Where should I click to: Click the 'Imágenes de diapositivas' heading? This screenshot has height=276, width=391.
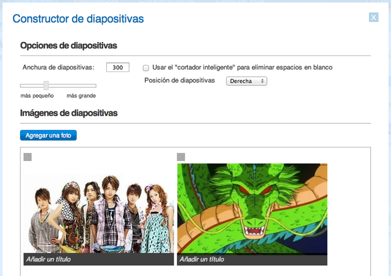[69, 113]
